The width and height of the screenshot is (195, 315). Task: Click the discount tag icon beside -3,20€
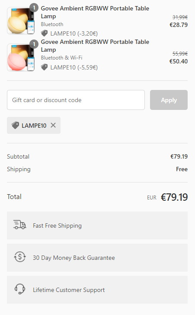(x=45, y=33)
